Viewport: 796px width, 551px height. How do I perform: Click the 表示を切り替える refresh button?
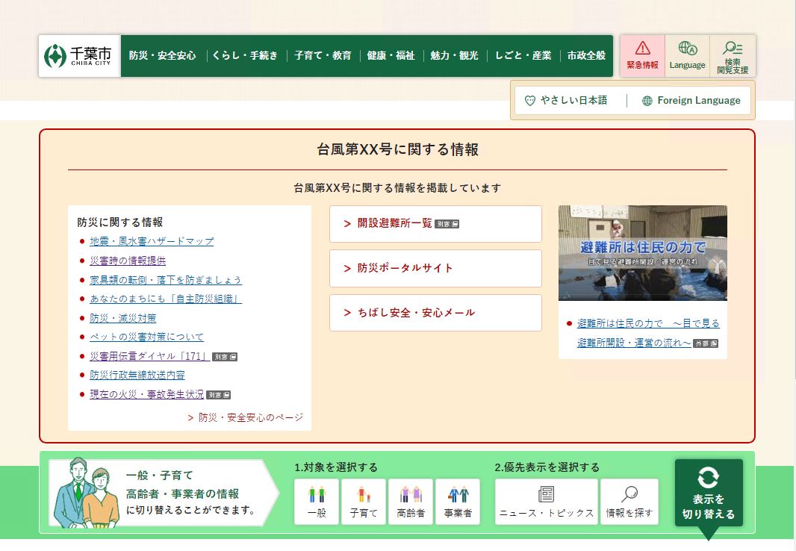(x=708, y=493)
